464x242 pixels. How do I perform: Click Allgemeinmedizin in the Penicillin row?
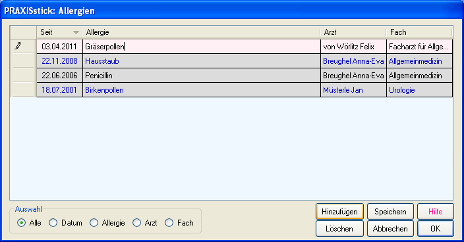point(419,76)
